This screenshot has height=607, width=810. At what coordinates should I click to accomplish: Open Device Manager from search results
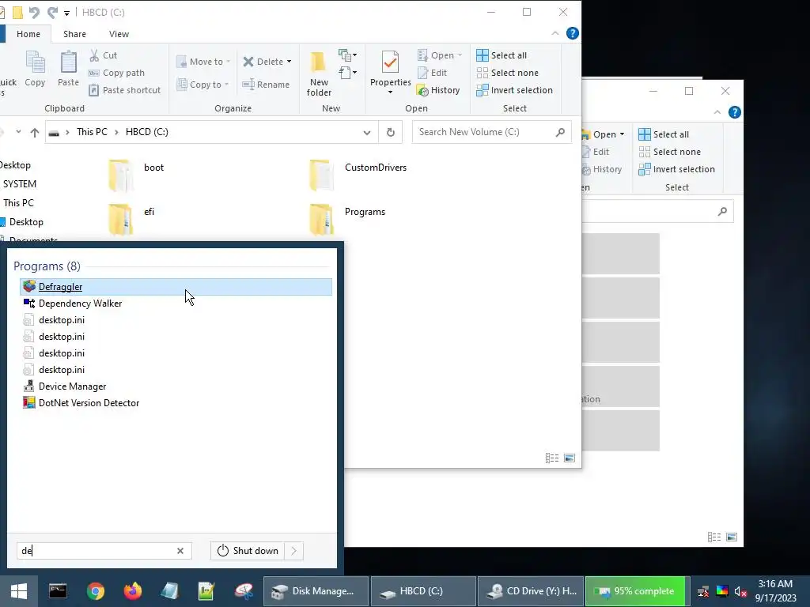(x=176, y=386)
